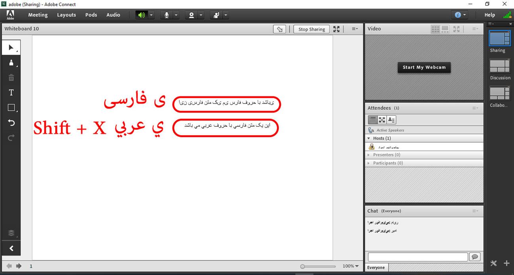Click the send chat message button
This screenshot has height=275, width=514.
[x=474, y=257]
